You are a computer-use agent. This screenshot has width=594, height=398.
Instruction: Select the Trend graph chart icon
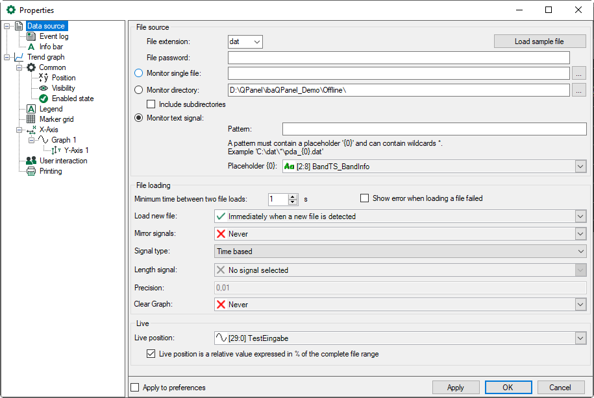19,57
